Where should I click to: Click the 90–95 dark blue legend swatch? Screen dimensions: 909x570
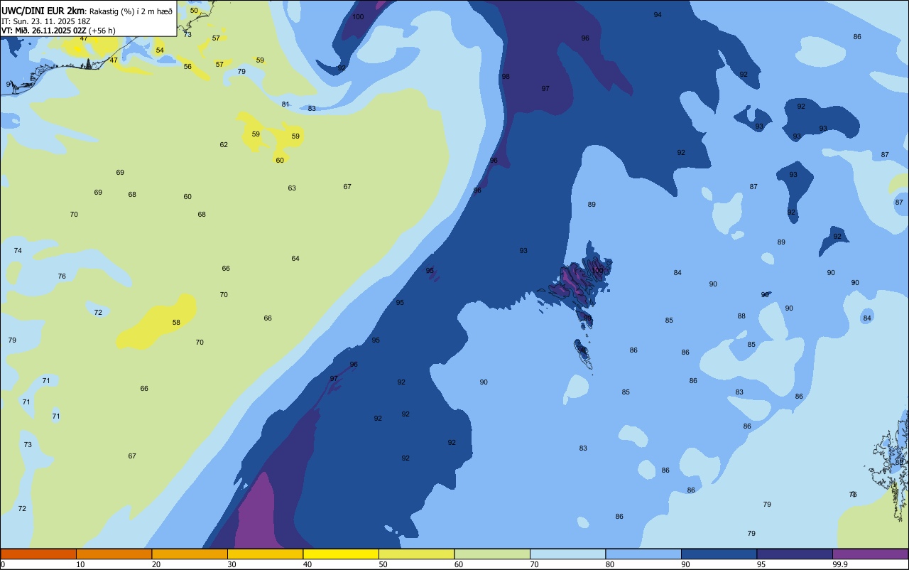719,554
